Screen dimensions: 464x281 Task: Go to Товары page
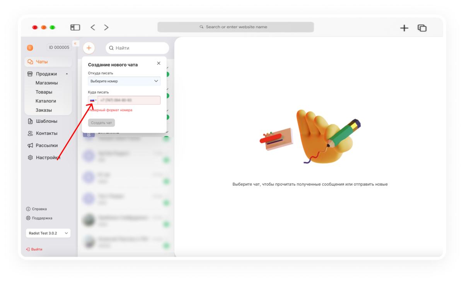tap(44, 92)
